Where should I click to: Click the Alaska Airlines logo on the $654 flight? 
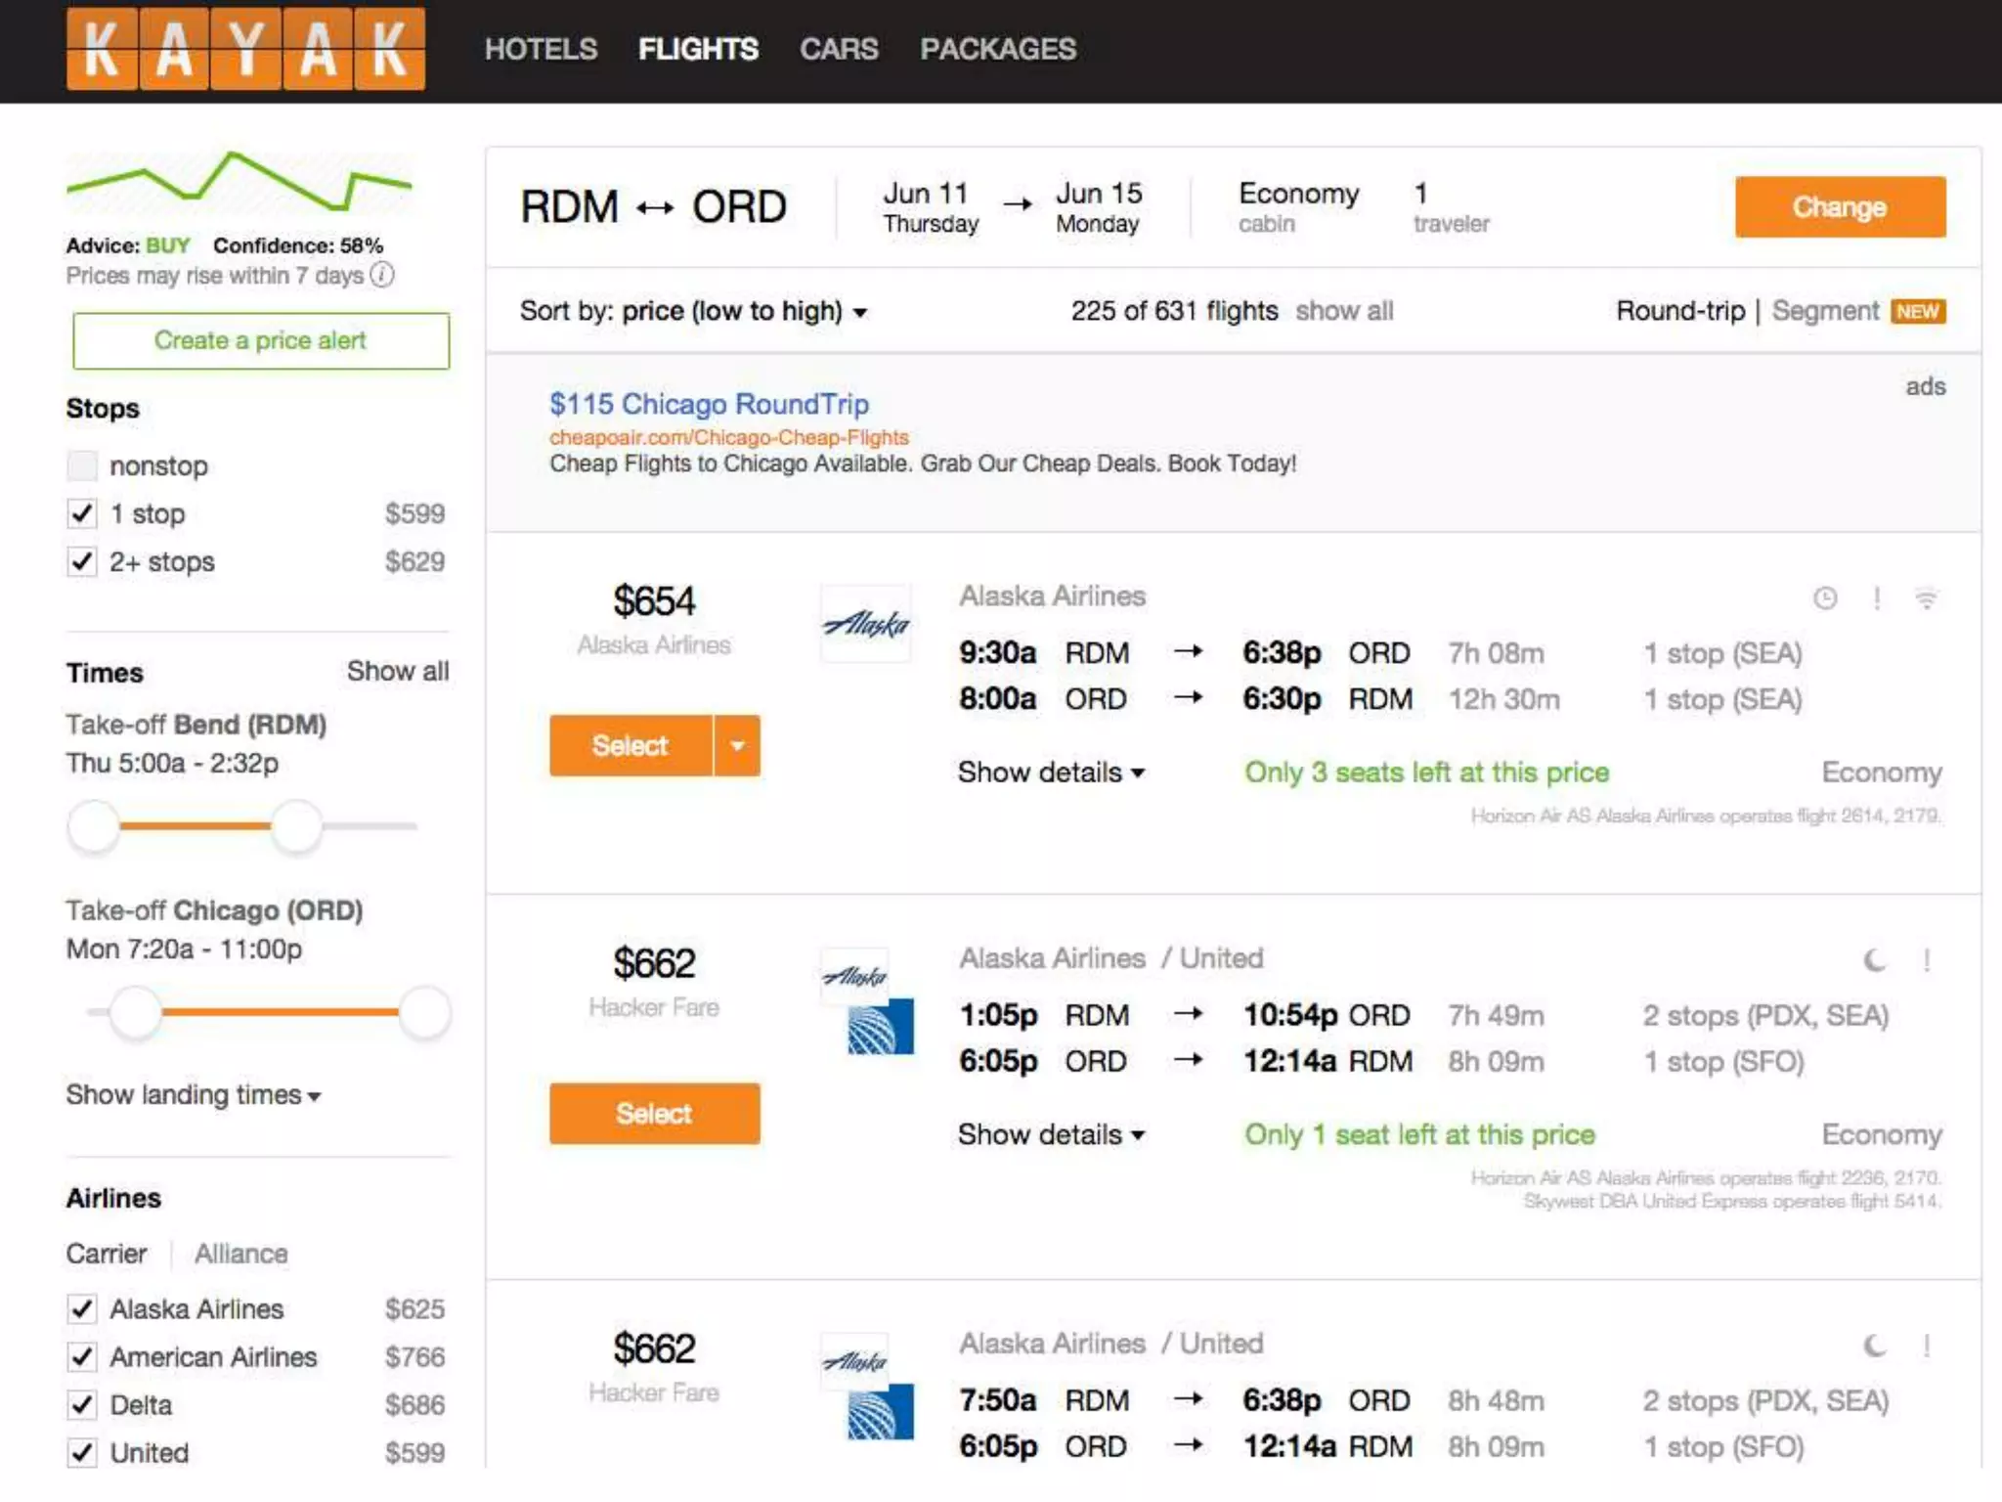pyautogui.click(x=866, y=625)
